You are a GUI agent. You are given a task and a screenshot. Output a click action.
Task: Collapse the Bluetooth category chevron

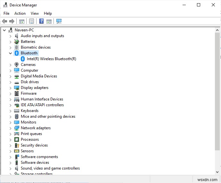tap(11, 53)
